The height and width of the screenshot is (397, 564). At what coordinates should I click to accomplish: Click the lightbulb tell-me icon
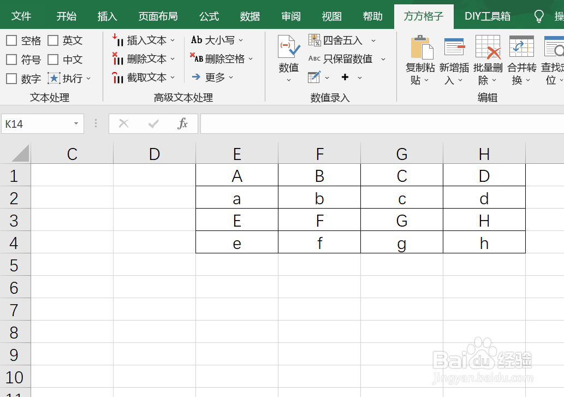tap(538, 16)
